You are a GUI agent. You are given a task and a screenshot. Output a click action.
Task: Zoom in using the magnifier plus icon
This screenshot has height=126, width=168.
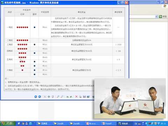click(x=58, y=97)
